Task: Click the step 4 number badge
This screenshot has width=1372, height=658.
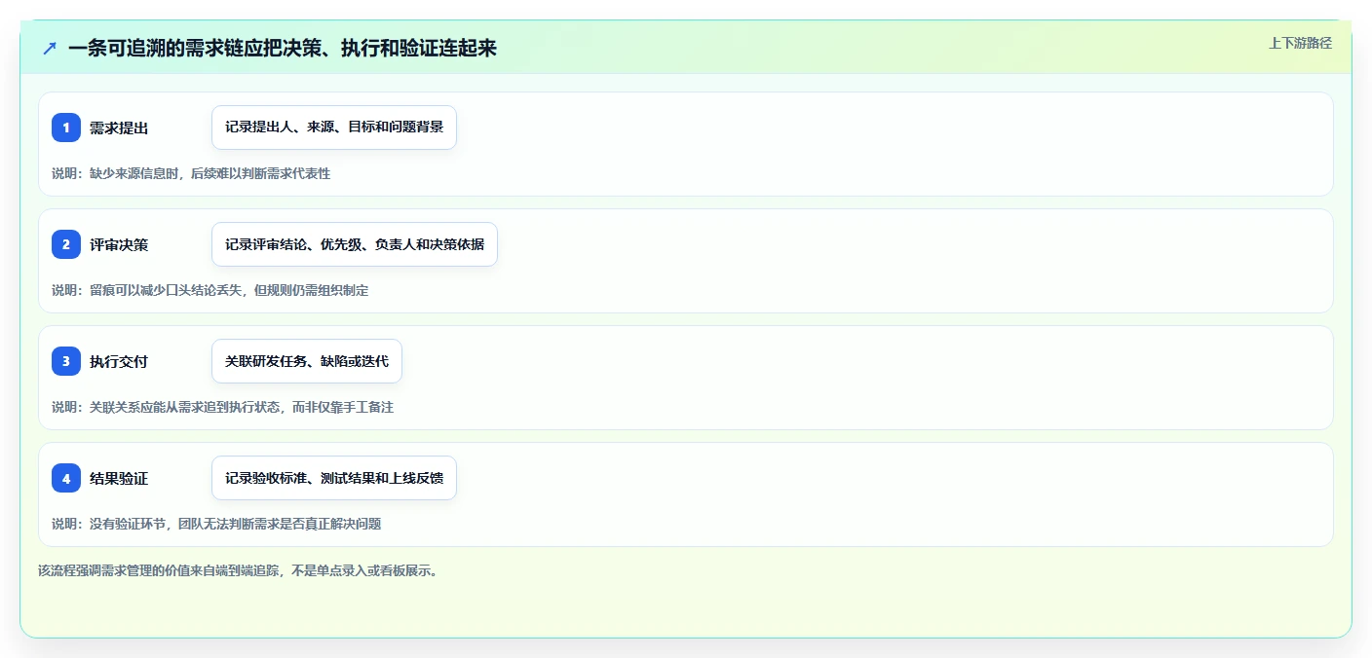Action: click(66, 478)
